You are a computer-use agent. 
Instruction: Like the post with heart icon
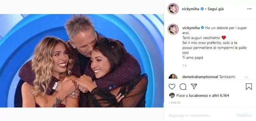[x=172, y=87]
